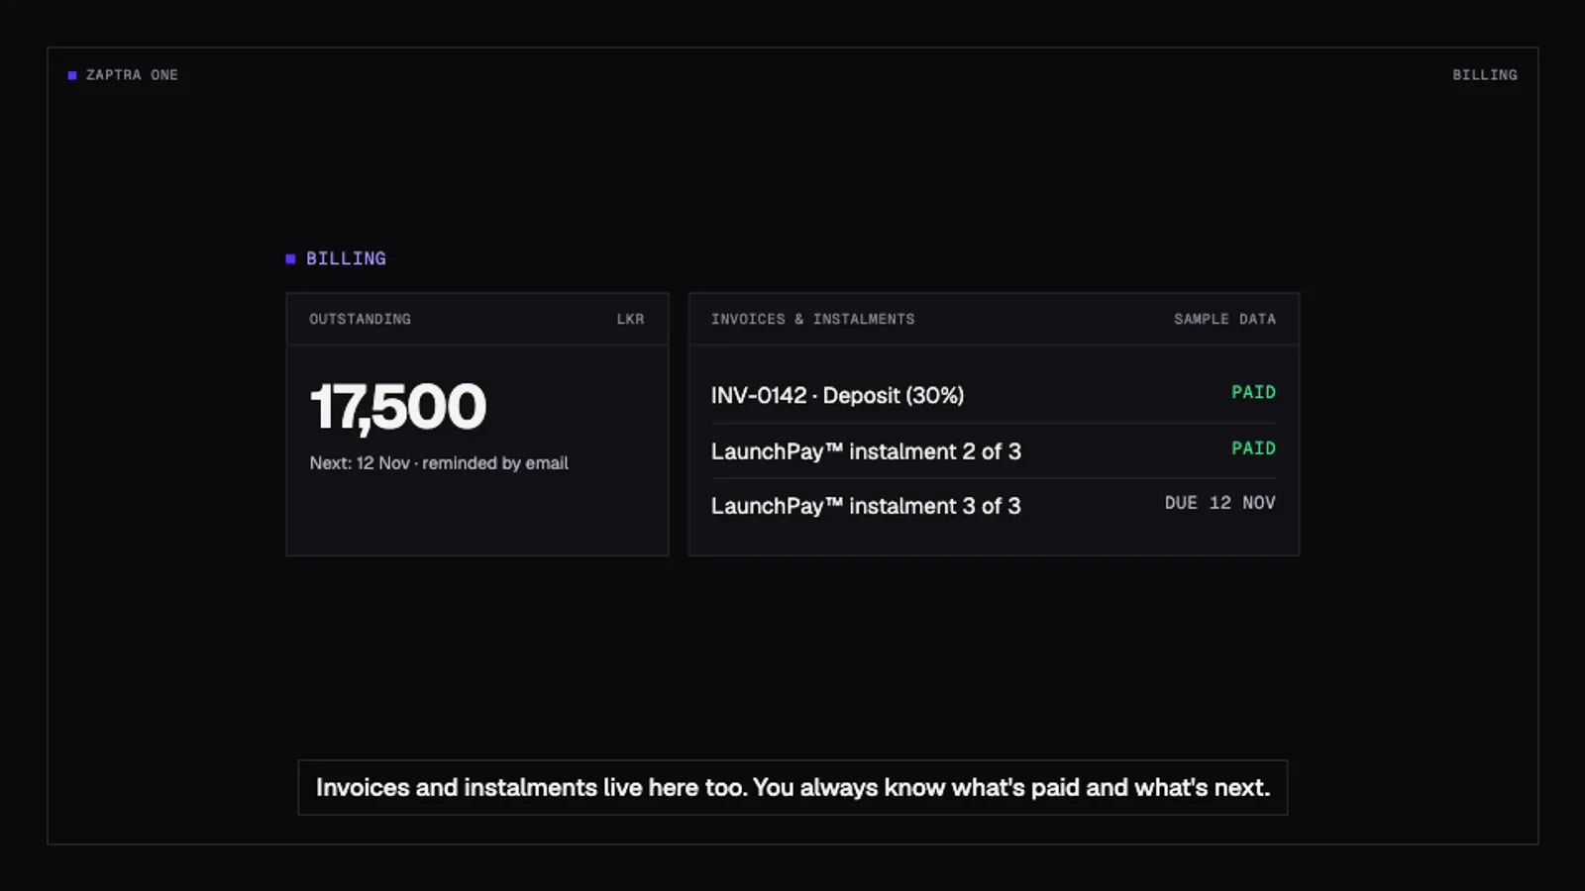
Task: Click the INVOICES & INSTALMENTS header
Action: coord(812,319)
